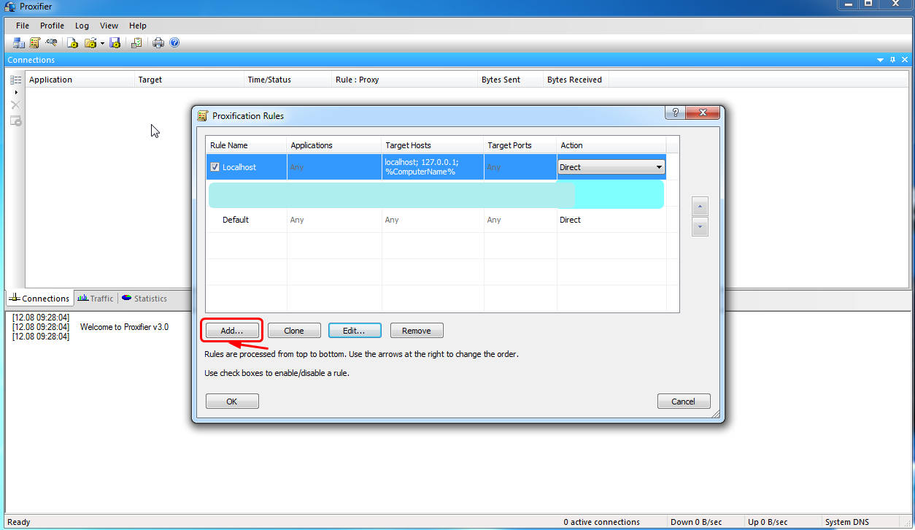
Task: Click the 'System DNS' status bar entry
Action: click(848, 522)
